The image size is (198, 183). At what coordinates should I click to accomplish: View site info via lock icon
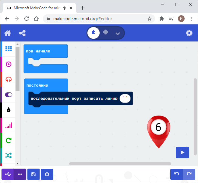pos(48,19)
